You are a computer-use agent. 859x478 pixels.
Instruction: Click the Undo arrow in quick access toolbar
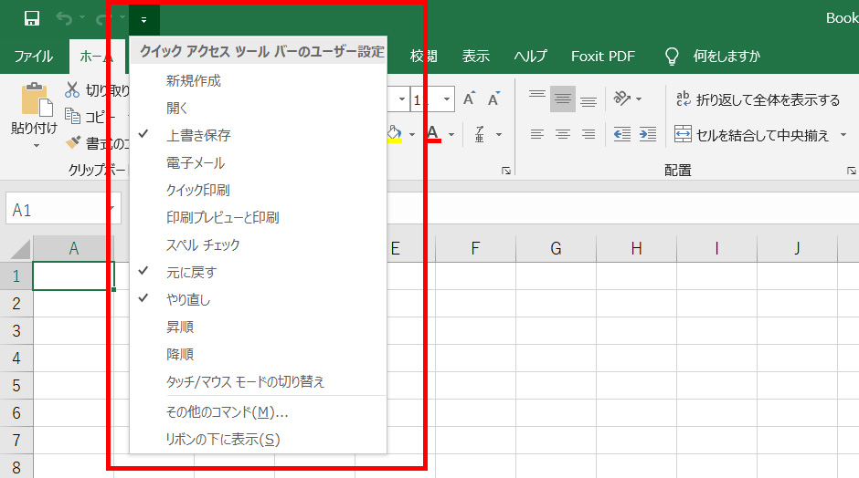coord(64,18)
